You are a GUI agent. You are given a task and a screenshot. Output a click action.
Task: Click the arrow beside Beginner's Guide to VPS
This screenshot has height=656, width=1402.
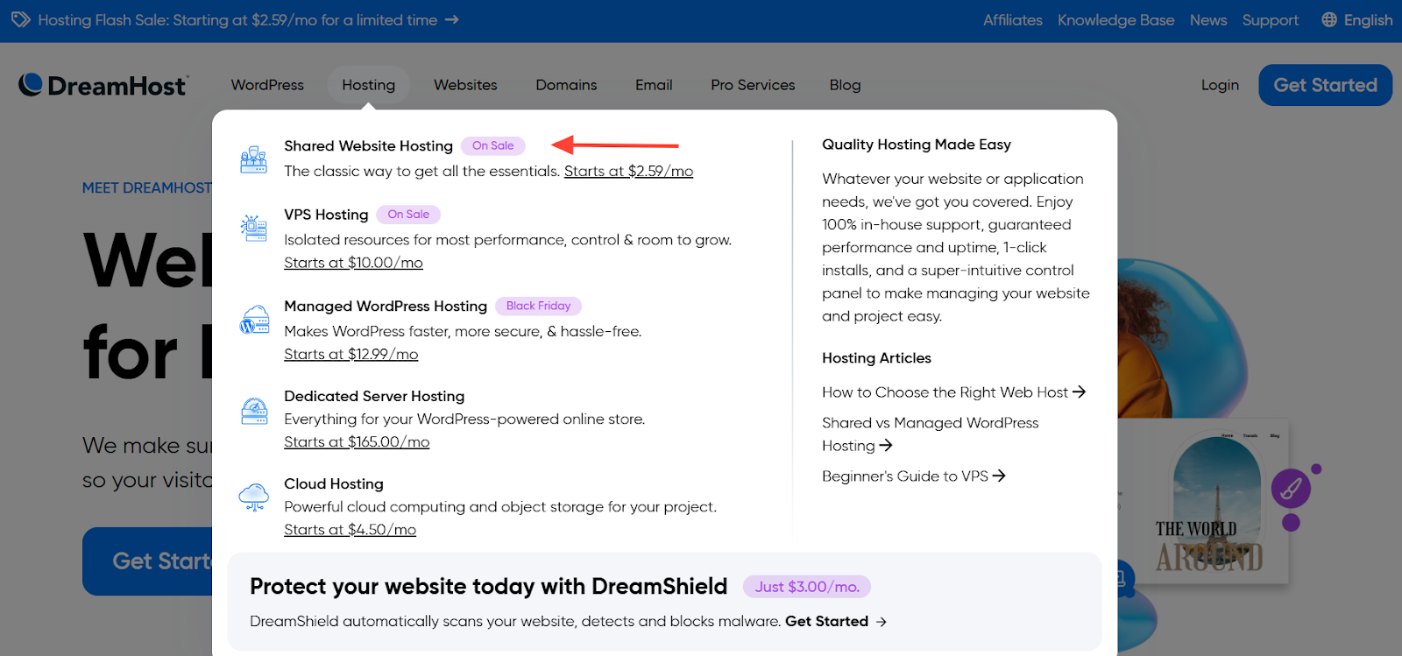(x=999, y=476)
